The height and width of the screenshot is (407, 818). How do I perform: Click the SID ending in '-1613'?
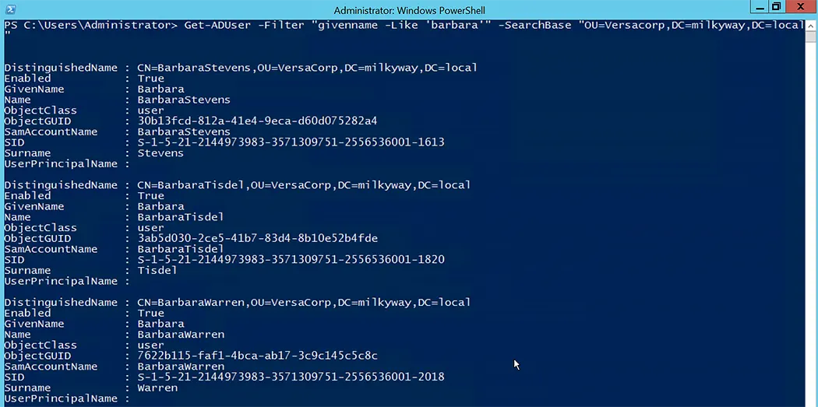point(291,142)
